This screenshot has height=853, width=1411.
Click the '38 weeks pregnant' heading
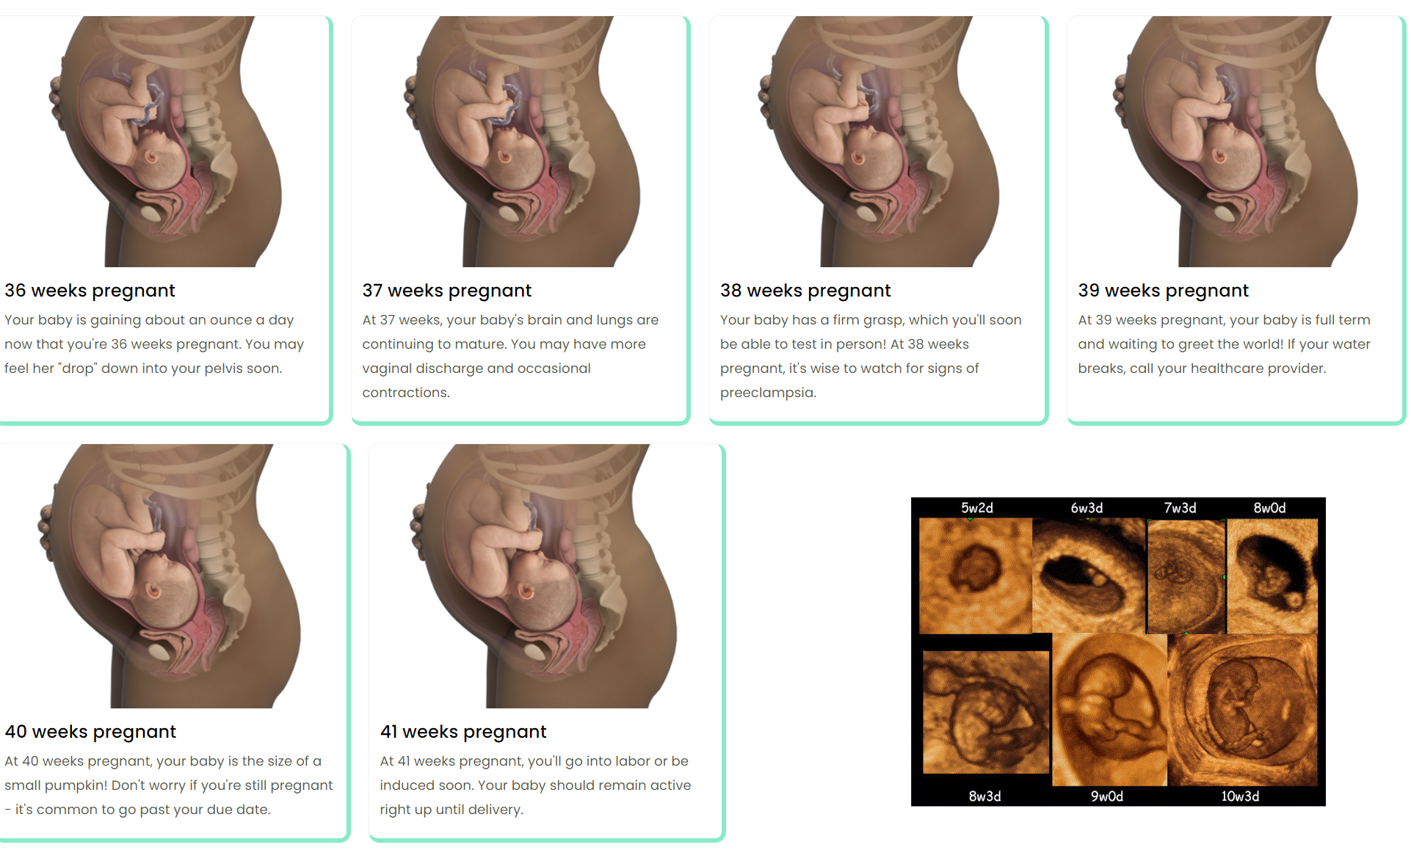tap(805, 291)
